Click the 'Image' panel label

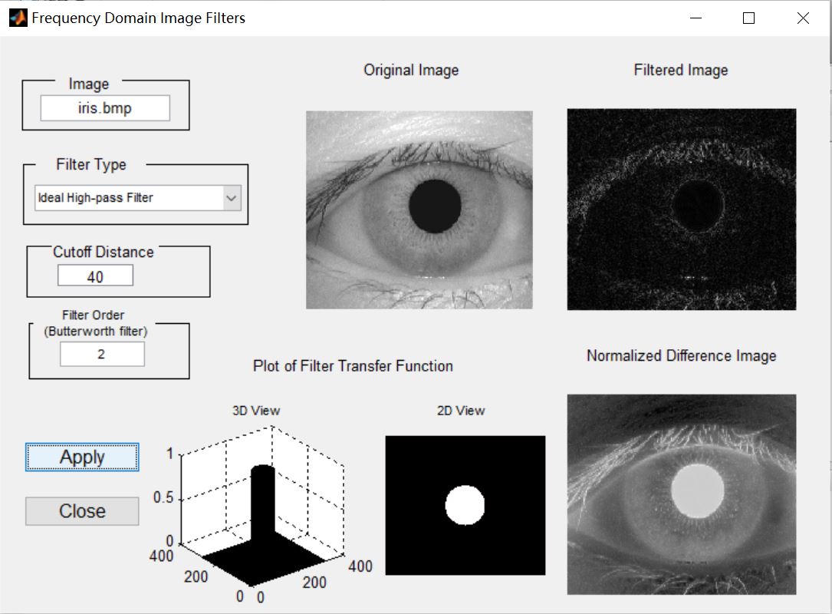[89, 84]
